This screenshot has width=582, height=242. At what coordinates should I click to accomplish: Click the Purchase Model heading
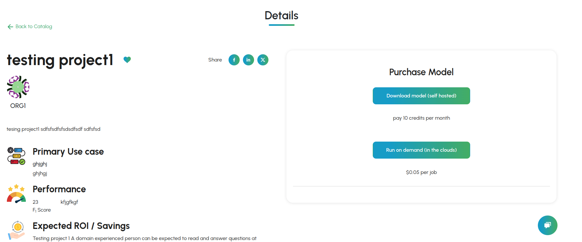click(421, 72)
